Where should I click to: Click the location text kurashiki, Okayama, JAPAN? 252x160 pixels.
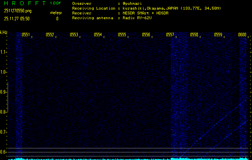coord(151,8)
